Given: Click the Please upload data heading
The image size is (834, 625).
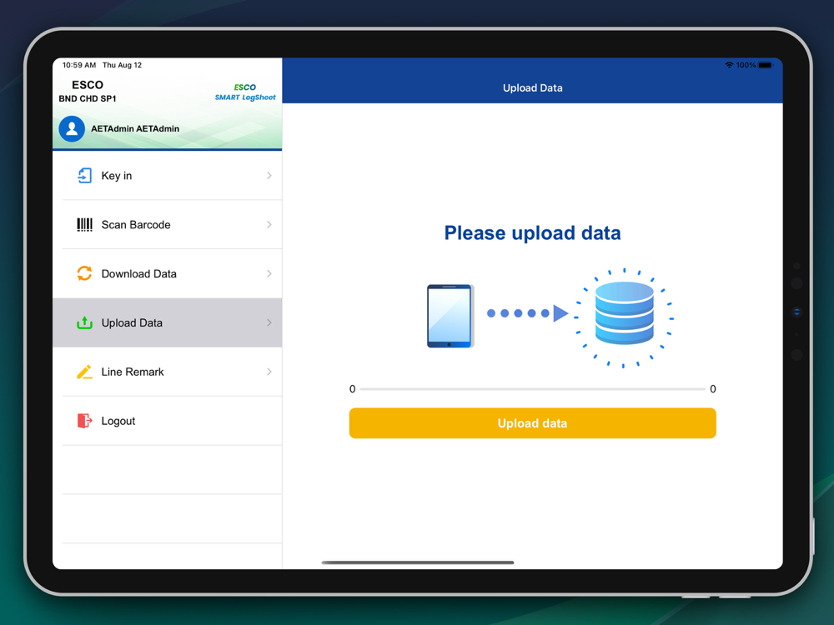Looking at the screenshot, I should click(x=532, y=233).
